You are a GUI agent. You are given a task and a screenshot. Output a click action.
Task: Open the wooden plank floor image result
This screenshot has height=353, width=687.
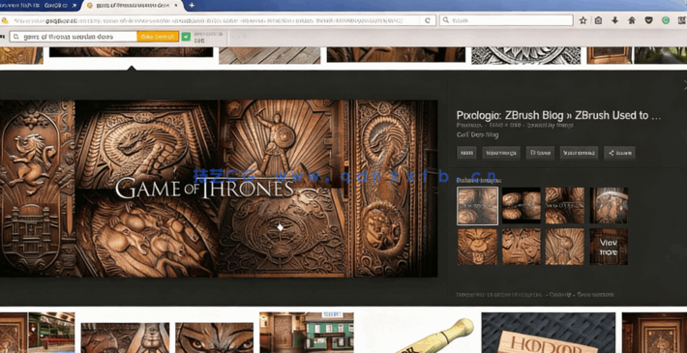[270, 55]
